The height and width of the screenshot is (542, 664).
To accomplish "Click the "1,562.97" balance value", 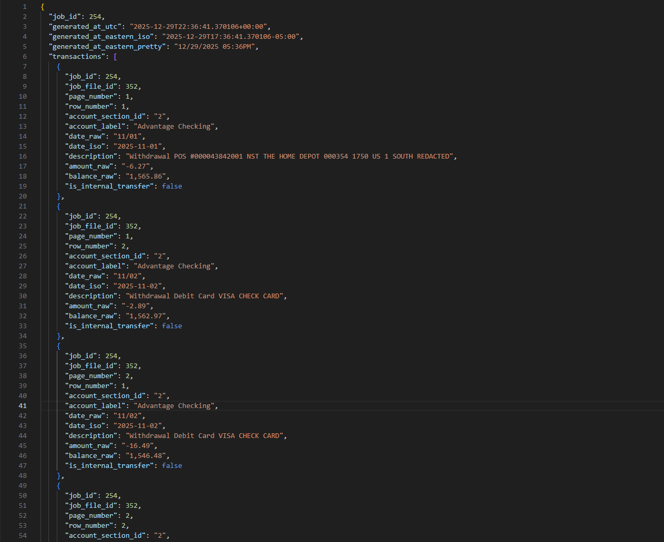I will (147, 316).
